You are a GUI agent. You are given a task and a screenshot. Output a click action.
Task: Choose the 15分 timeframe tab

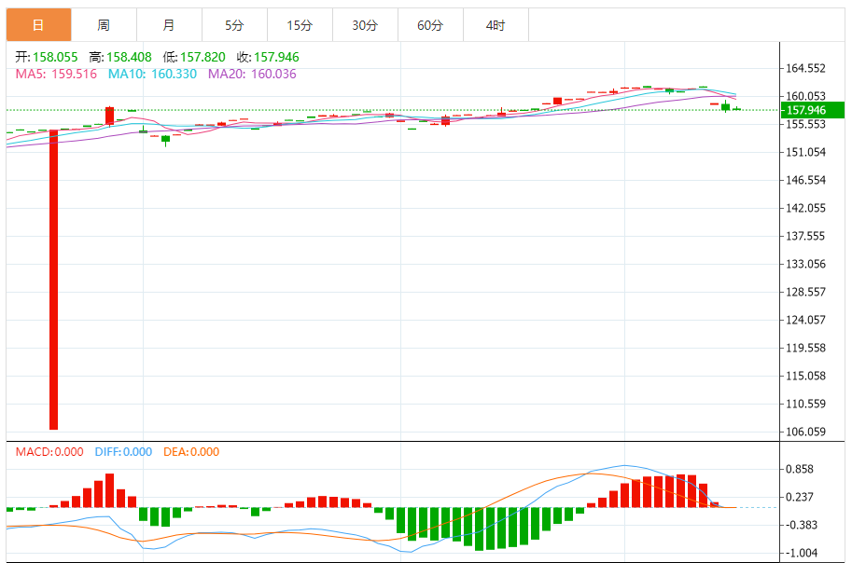click(x=300, y=25)
